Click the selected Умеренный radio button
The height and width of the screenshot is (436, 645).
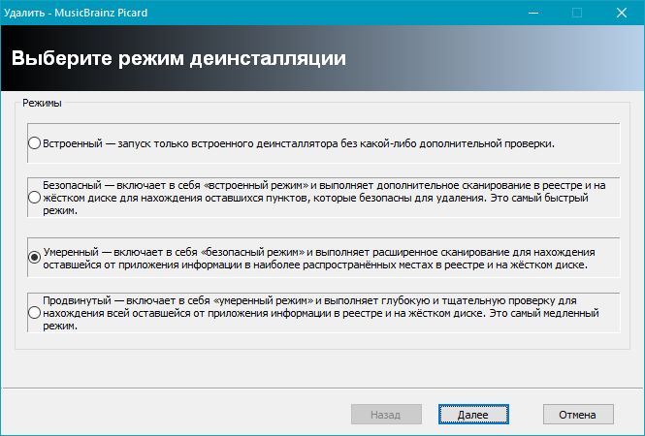pyautogui.click(x=35, y=257)
